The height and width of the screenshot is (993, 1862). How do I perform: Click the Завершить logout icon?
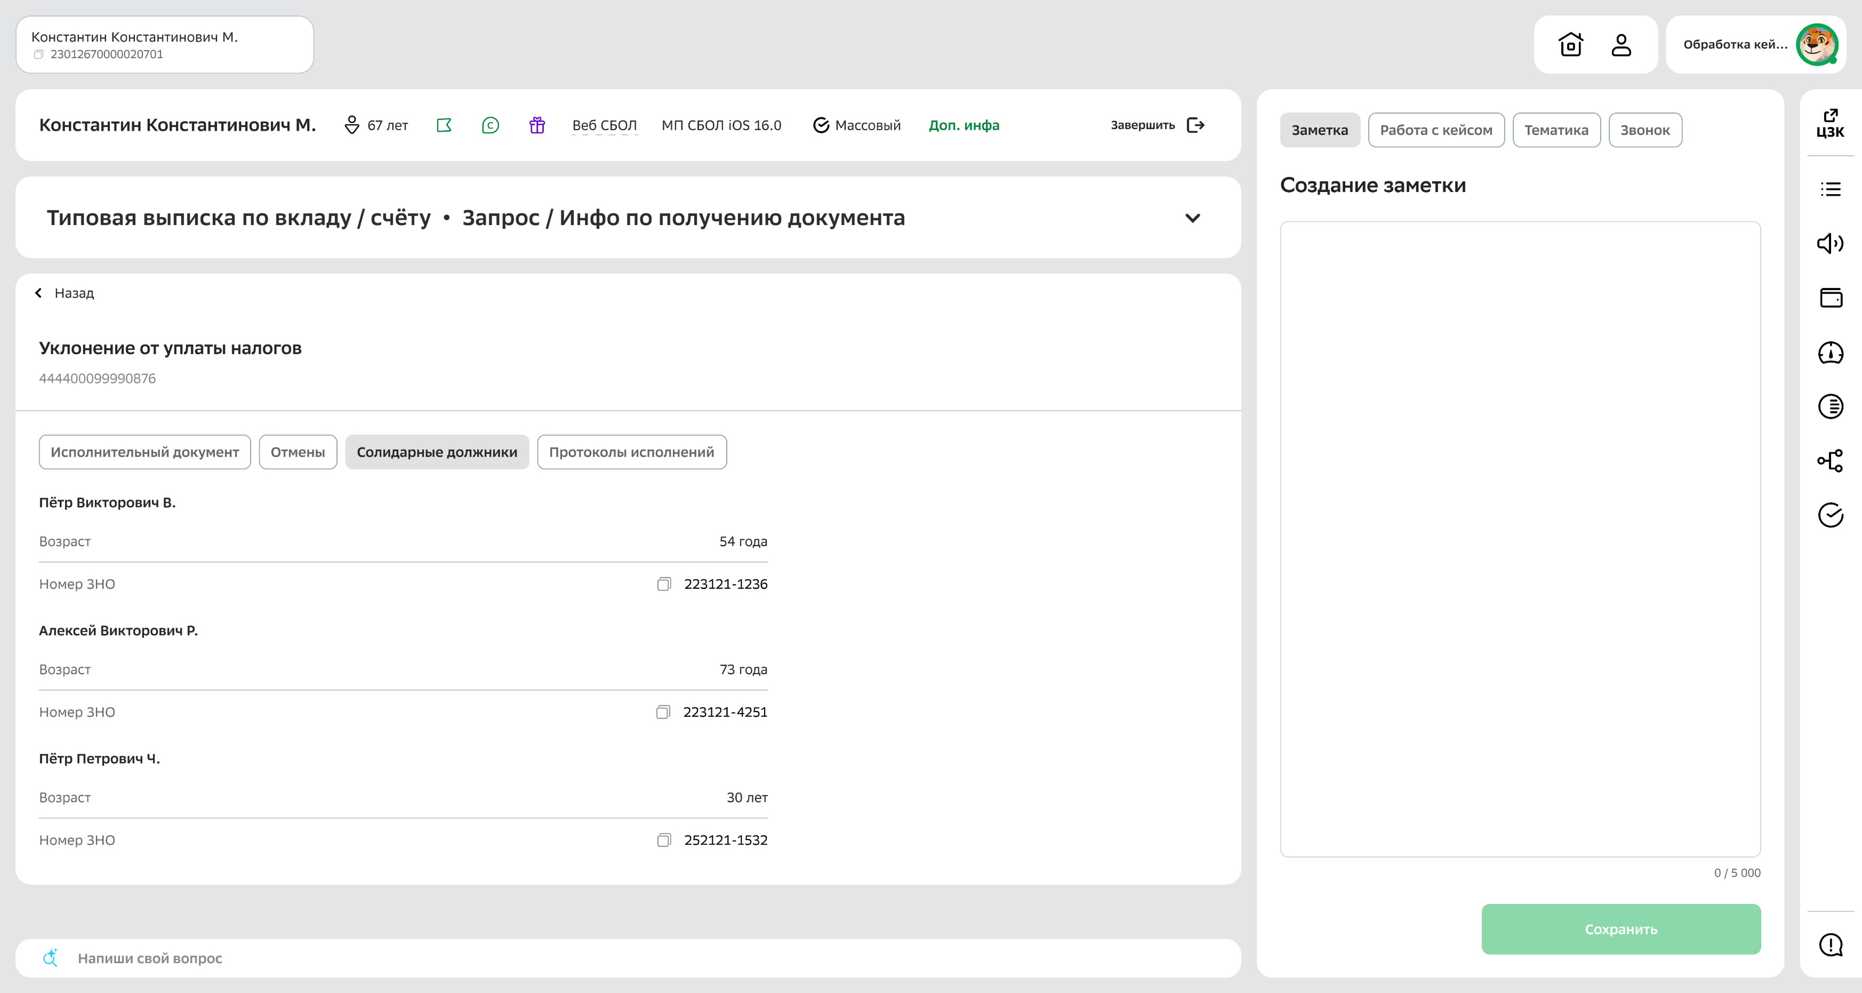tap(1197, 125)
